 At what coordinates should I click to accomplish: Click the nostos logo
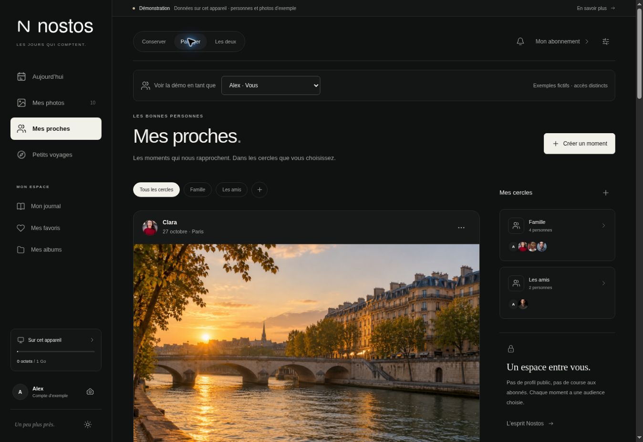click(55, 26)
